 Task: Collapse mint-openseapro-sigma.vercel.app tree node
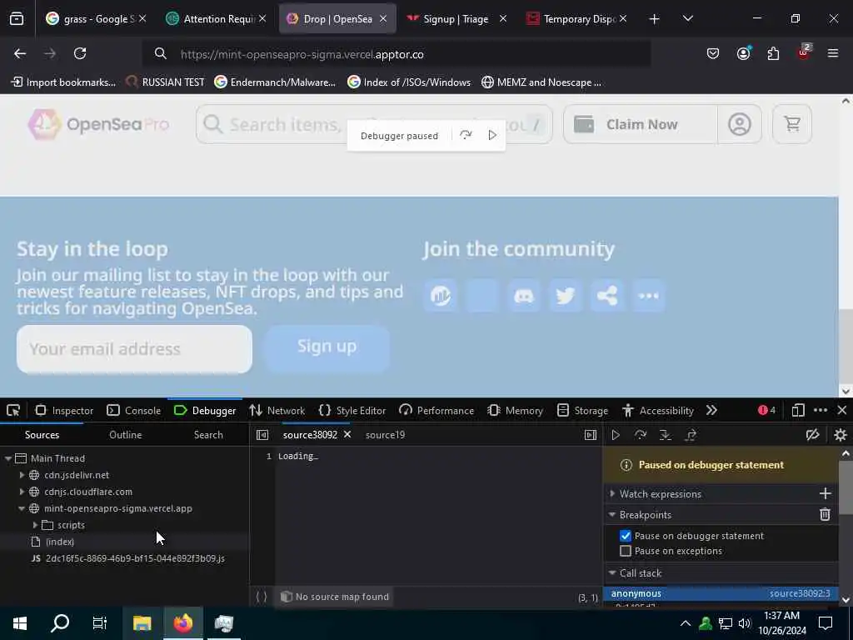(x=22, y=508)
